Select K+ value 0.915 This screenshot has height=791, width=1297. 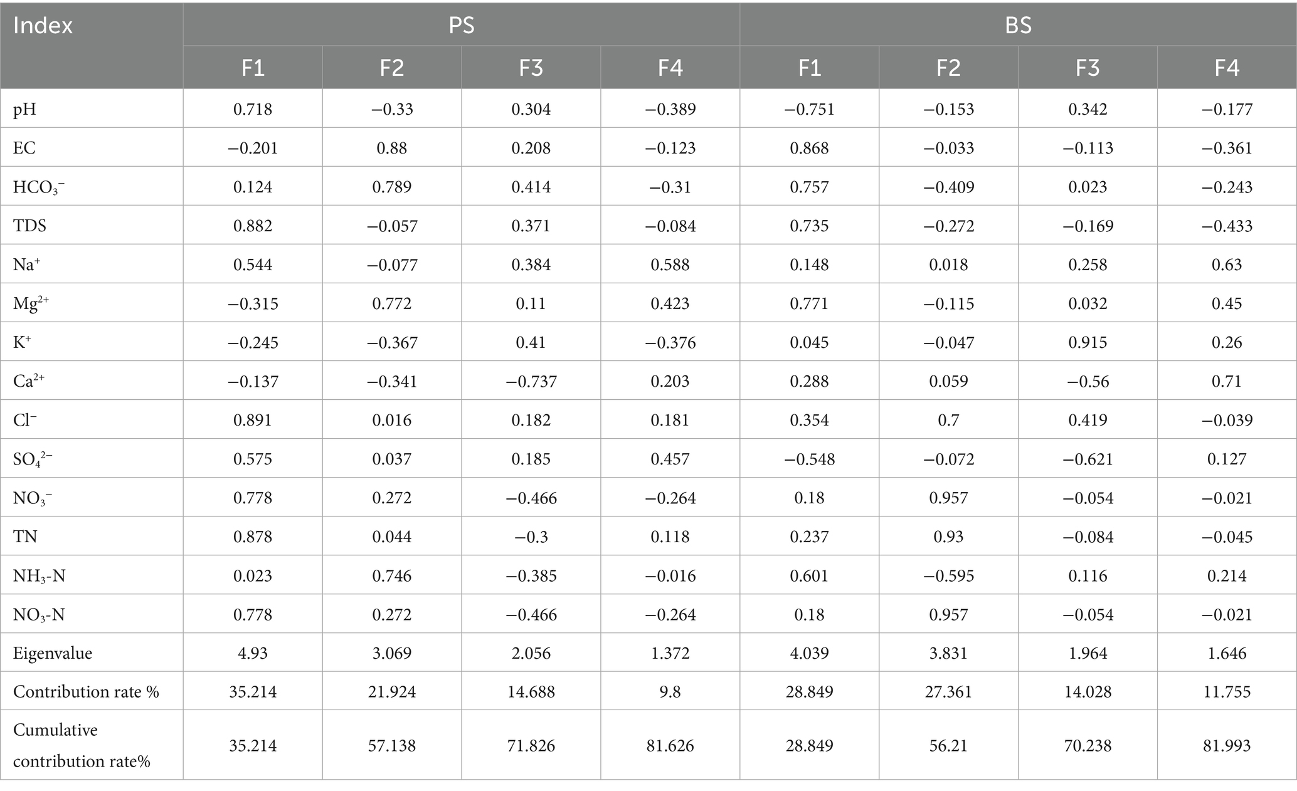(1088, 342)
